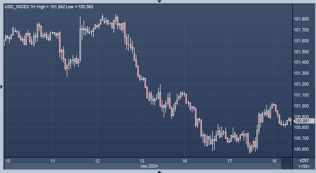The image size is (316, 173).
Task: Open the left side panel arrow
Action: pos(1,87)
